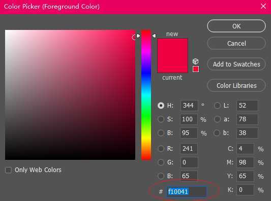This screenshot has height=201, width=271.
Task: Click the Lab a field showing 78
Action: (247, 119)
